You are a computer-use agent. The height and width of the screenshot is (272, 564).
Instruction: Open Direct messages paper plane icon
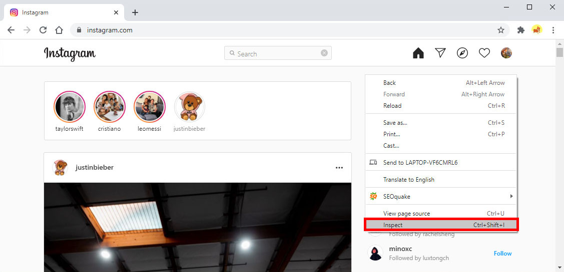coord(440,53)
